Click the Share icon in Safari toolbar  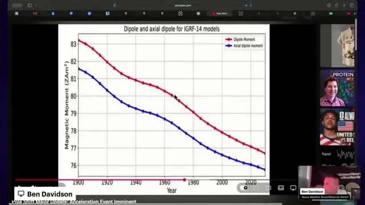(x=336, y=5)
